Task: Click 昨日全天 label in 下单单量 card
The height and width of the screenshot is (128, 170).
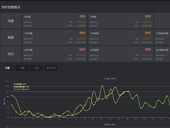Action: click(28, 42)
